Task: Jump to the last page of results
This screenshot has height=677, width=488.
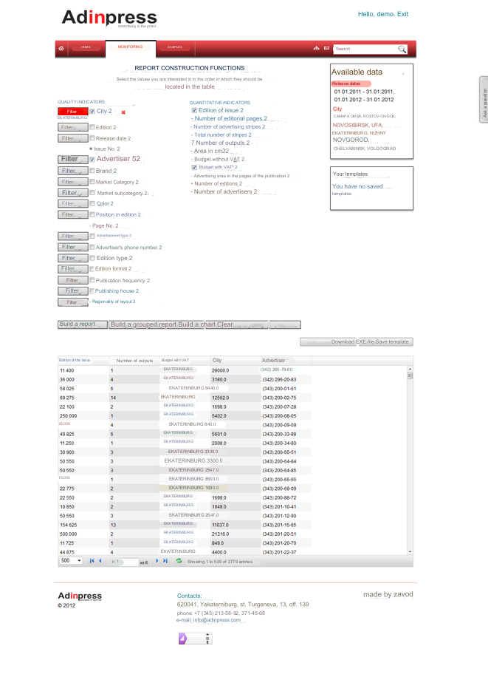Action: pos(165,561)
